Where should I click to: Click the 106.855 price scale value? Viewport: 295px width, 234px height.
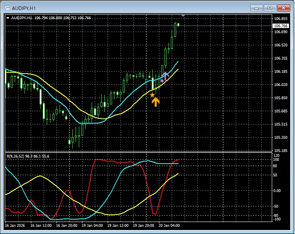[280, 19]
